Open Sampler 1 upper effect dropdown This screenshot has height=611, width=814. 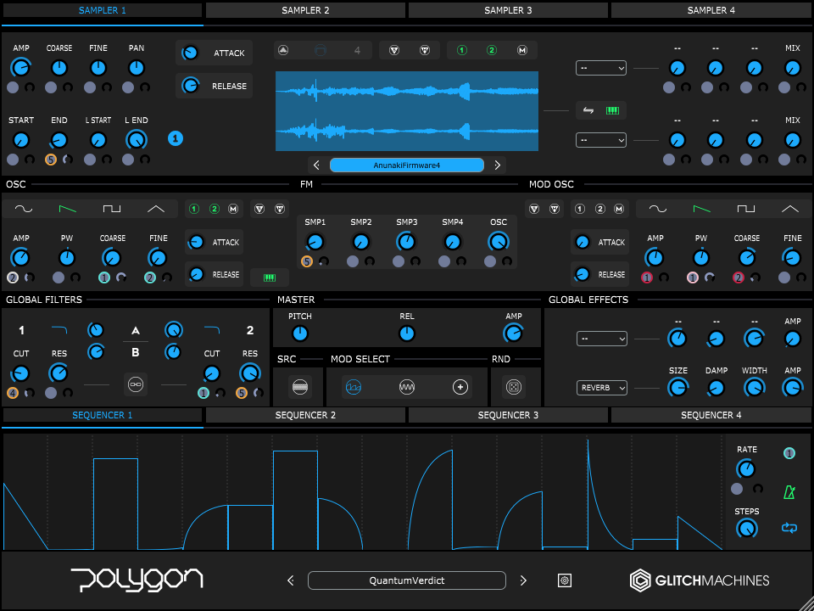(600, 68)
